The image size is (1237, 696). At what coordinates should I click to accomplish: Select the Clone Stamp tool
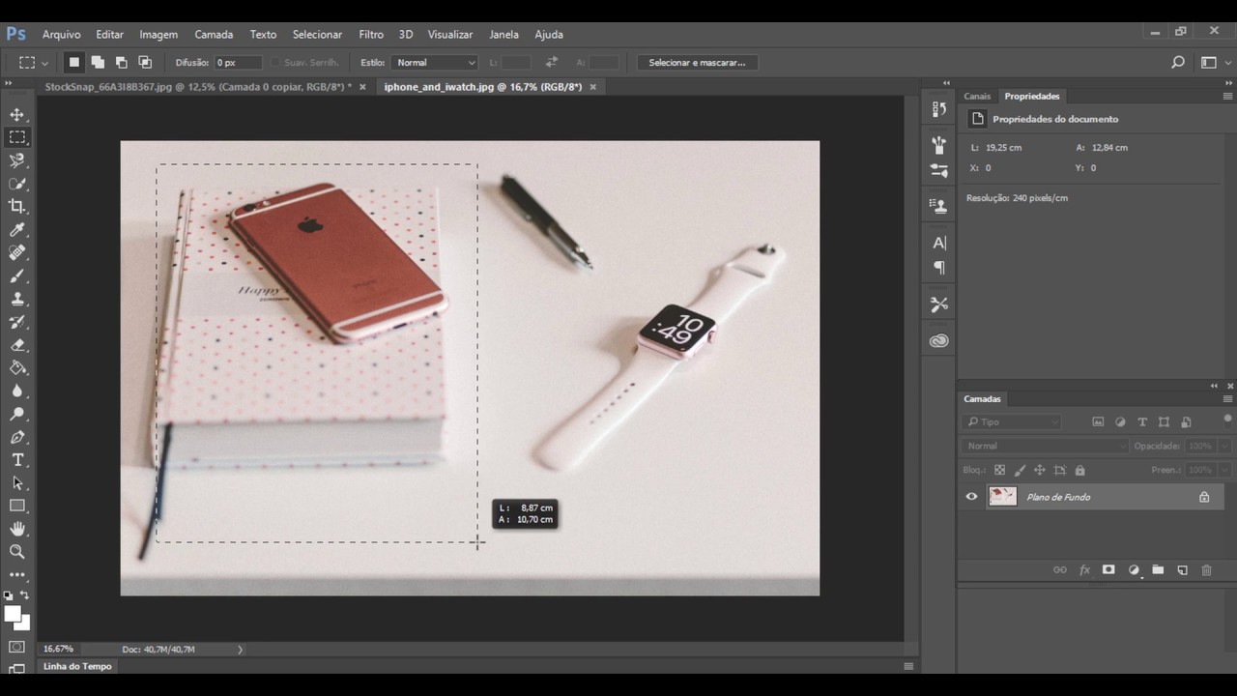(17, 299)
